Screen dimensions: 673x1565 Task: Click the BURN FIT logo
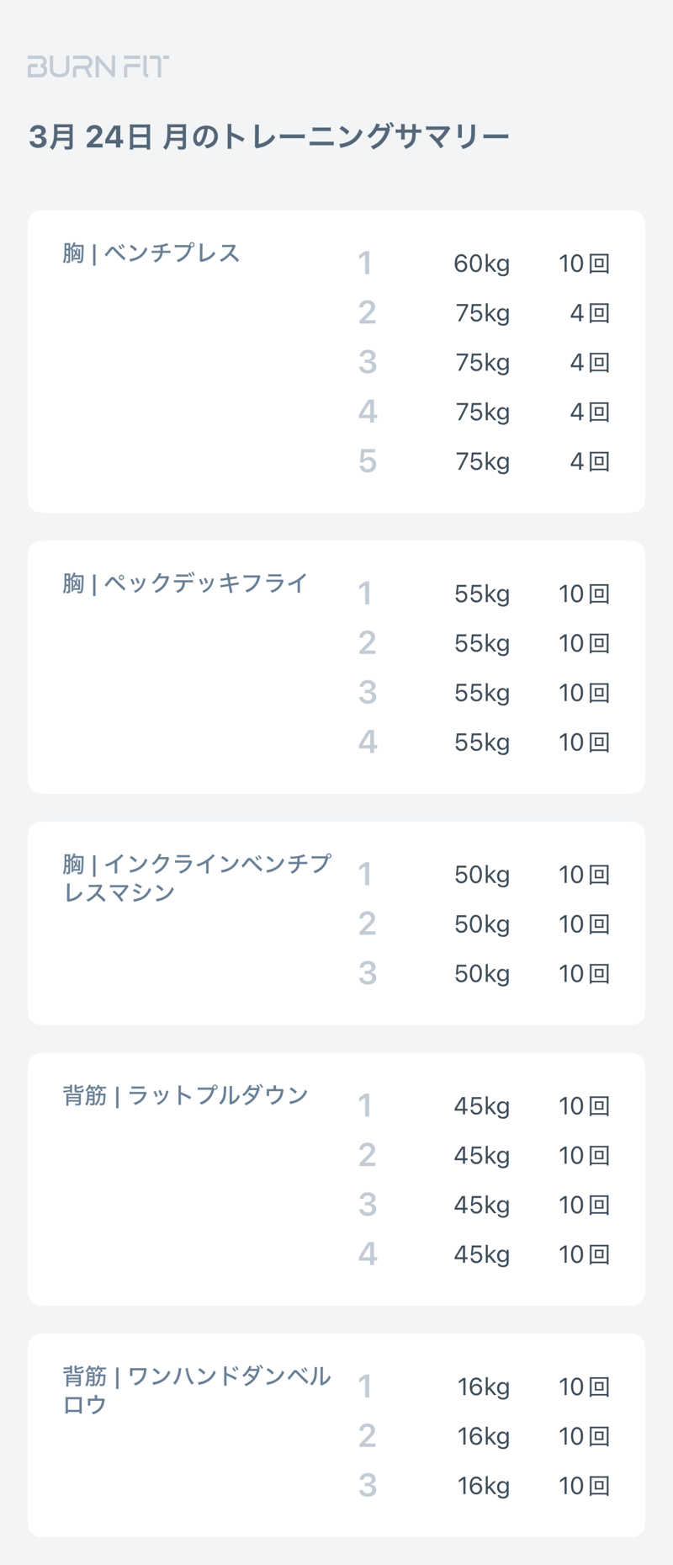(98, 67)
